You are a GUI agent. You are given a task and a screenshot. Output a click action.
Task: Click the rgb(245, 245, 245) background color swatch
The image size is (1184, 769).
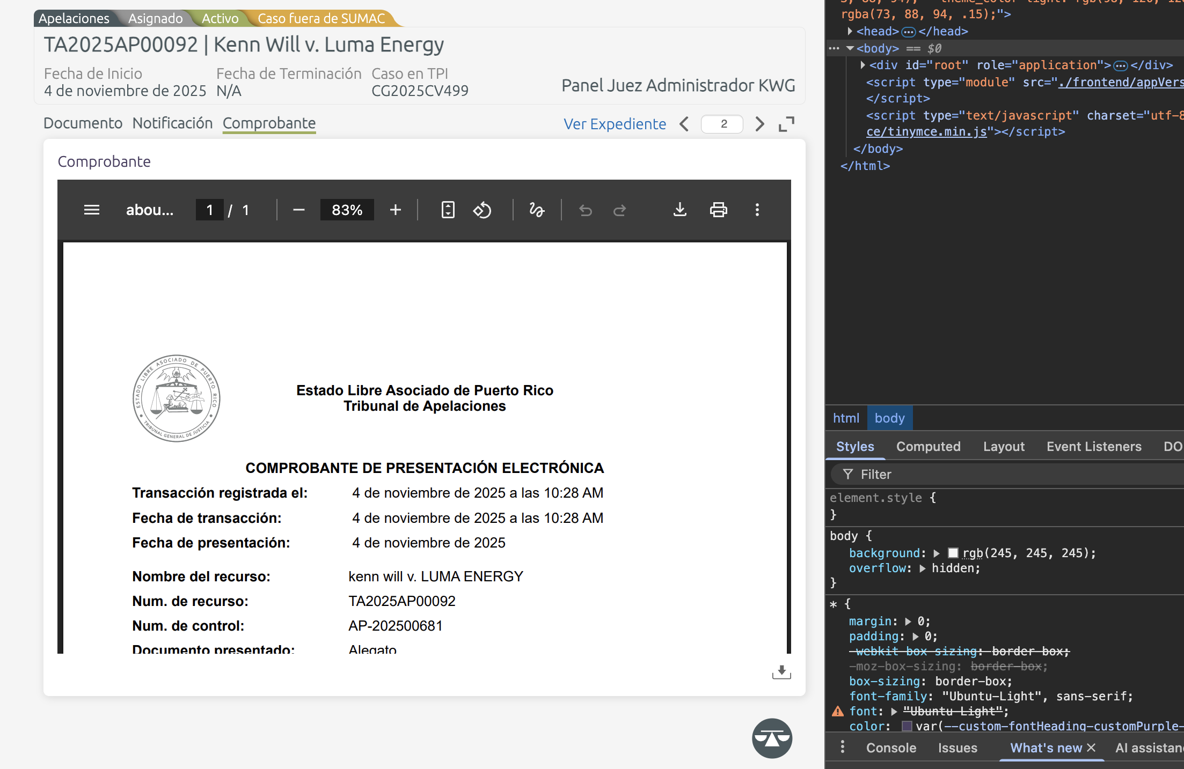pos(953,553)
